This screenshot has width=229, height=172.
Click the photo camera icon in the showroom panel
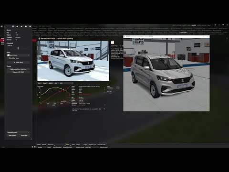[17, 26]
